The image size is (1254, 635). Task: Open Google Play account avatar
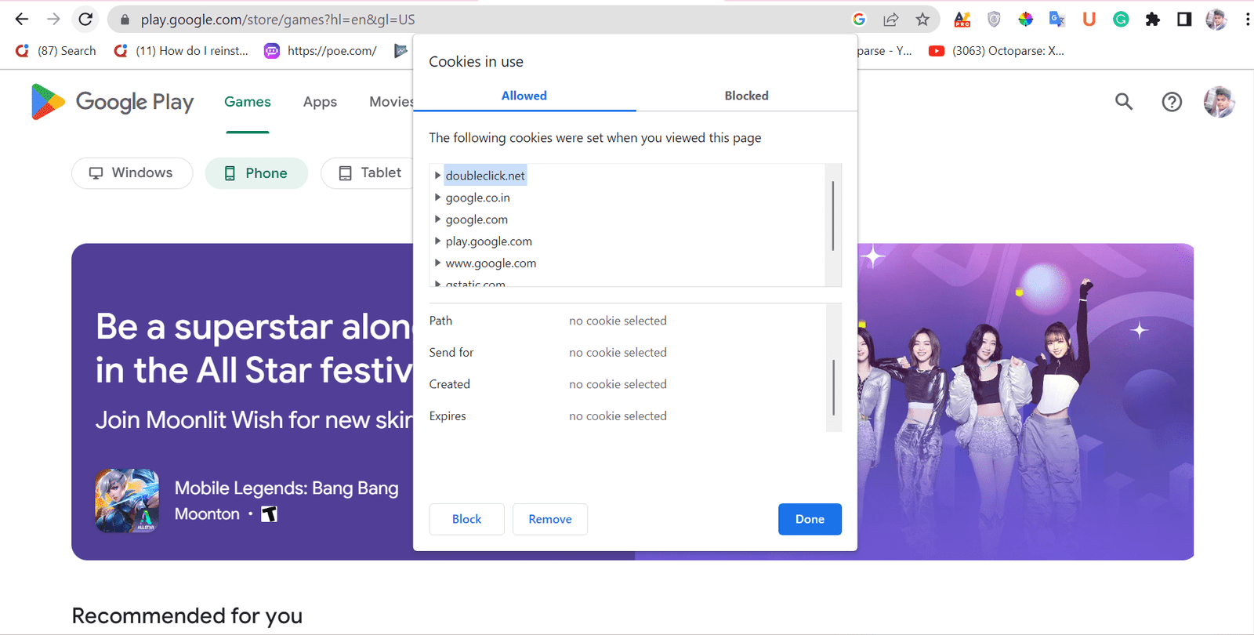[x=1220, y=102]
